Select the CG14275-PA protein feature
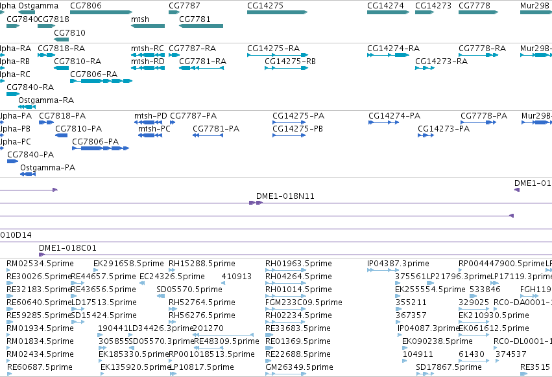The width and height of the screenshot is (552, 377). (x=289, y=122)
